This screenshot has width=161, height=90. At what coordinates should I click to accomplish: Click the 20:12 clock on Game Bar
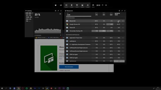pos(98,5)
